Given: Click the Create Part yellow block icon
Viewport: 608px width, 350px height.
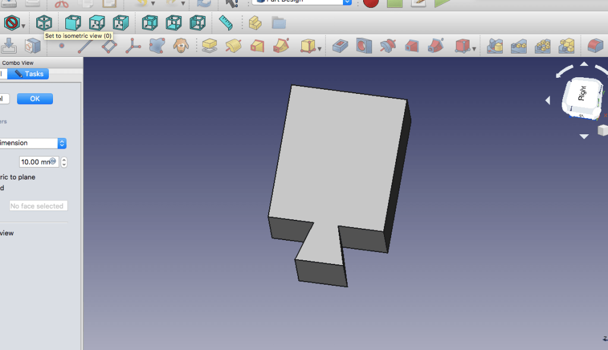Looking at the screenshot, I should pos(255,23).
